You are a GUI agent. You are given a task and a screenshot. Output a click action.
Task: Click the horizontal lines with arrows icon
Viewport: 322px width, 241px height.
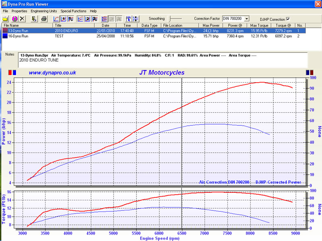(136, 19)
